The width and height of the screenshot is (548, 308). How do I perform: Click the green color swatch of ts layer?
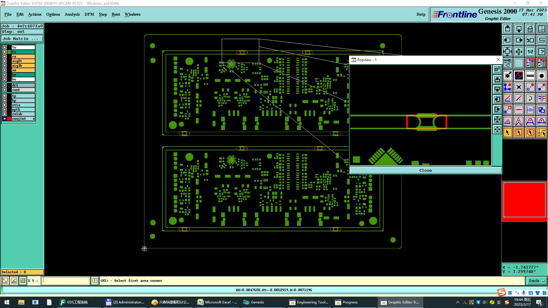point(9,52)
